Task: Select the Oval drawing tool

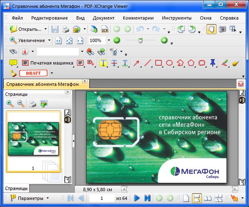Action: point(169,63)
